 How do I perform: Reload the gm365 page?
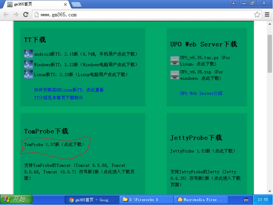click(26, 15)
